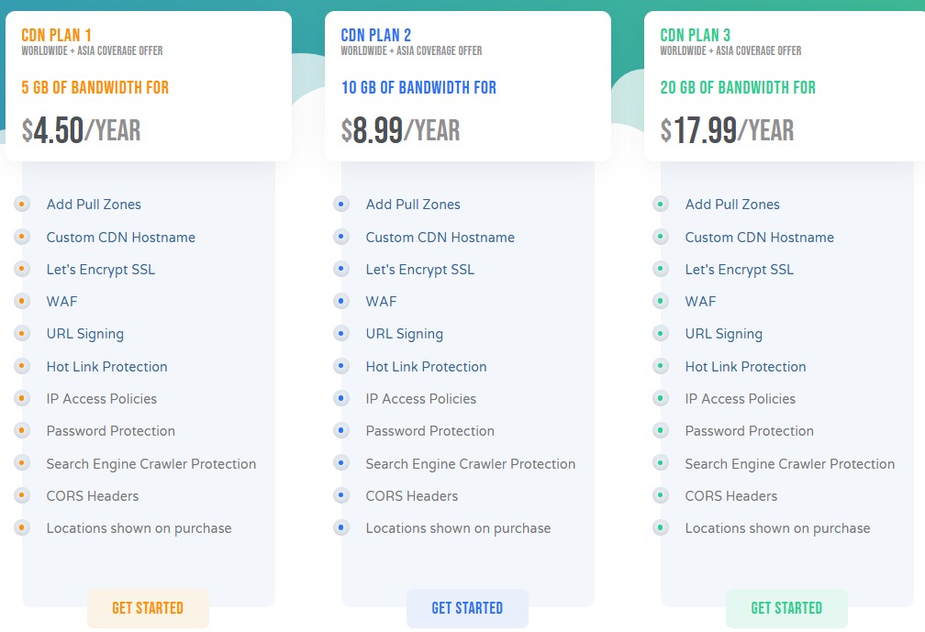Click GET STARTED under CDN Plan 3
The image size is (925, 632).
point(786,608)
